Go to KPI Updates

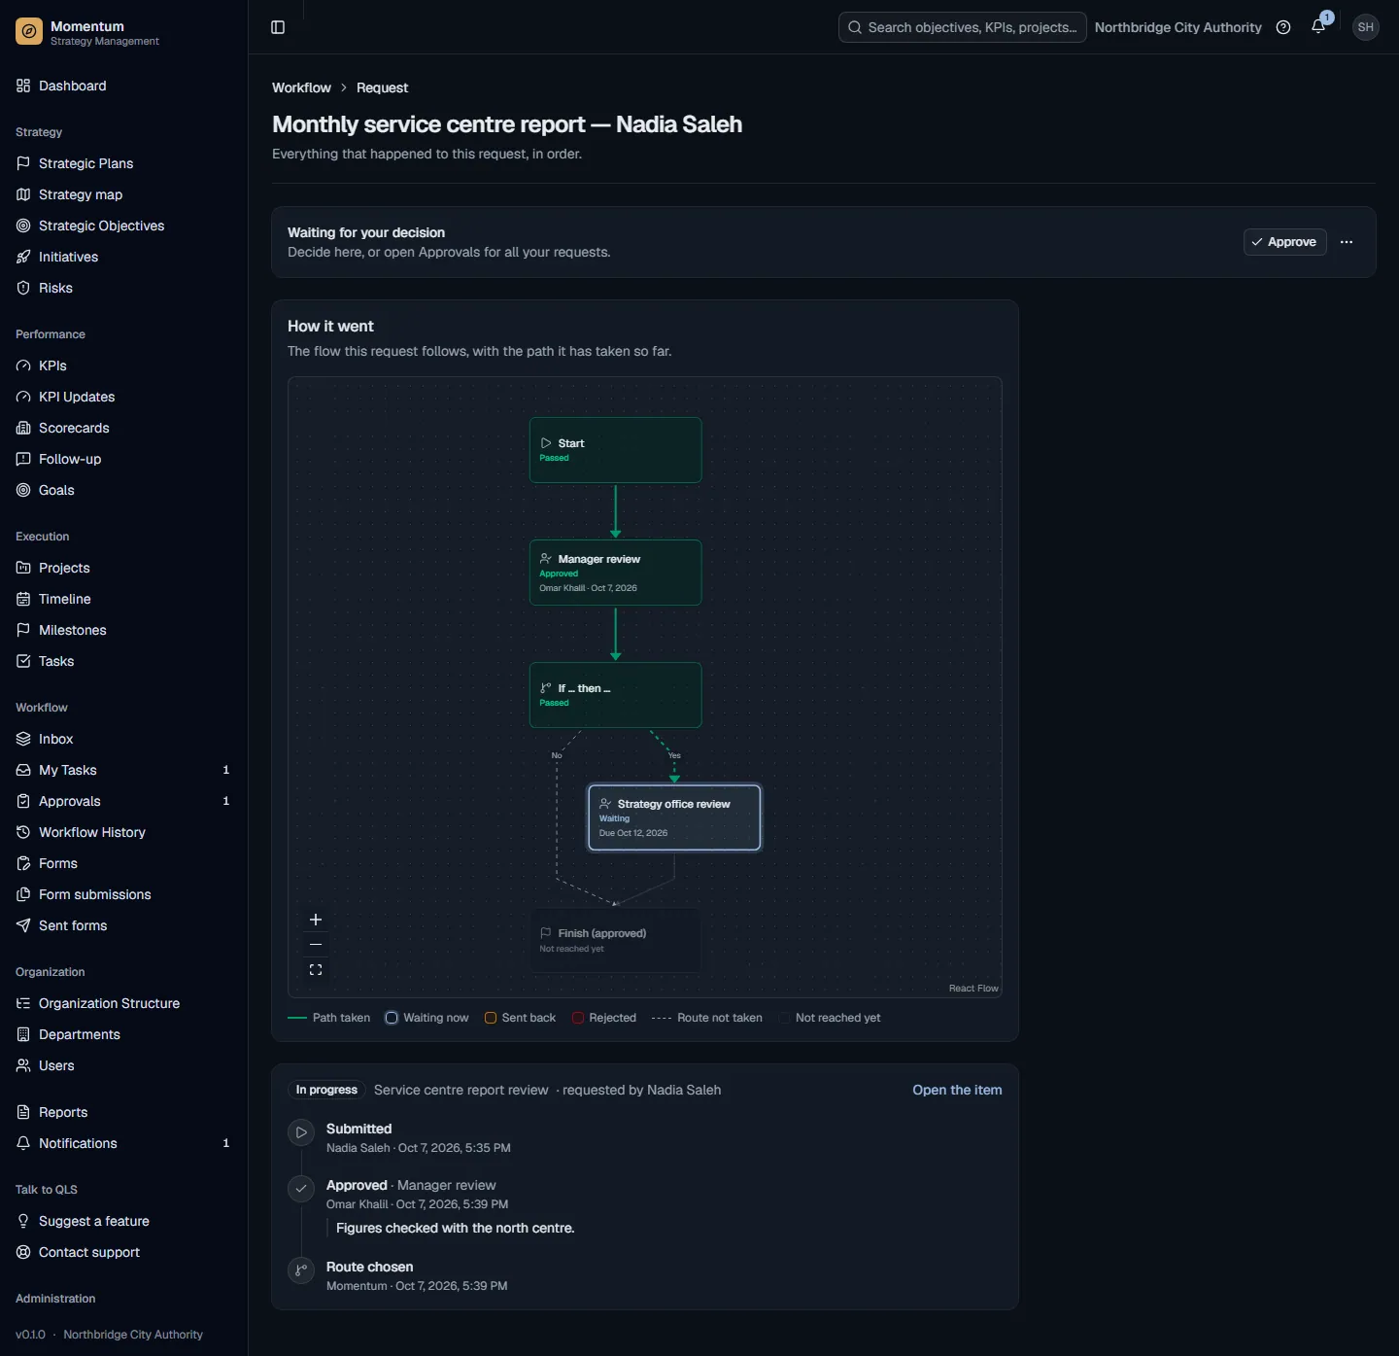pyautogui.click(x=123, y=397)
